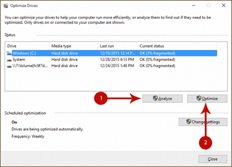Click the Optimize Drives title bar icon
232x167 pixels.
tap(6, 6)
